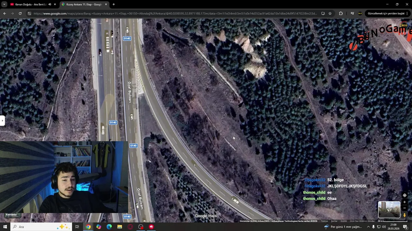Click the upper Özal Bulvarı road label
Image resolution: width=412 pixels, height=231 pixels.
[130, 92]
